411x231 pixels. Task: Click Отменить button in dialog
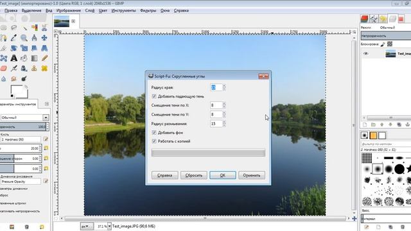coord(252,175)
